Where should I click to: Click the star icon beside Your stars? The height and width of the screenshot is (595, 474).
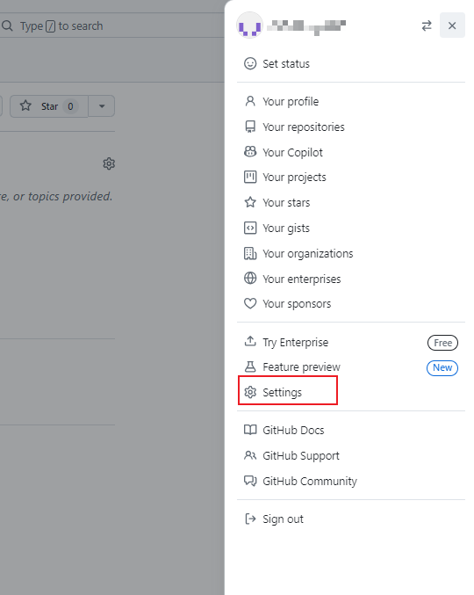[x=250, y=202]
